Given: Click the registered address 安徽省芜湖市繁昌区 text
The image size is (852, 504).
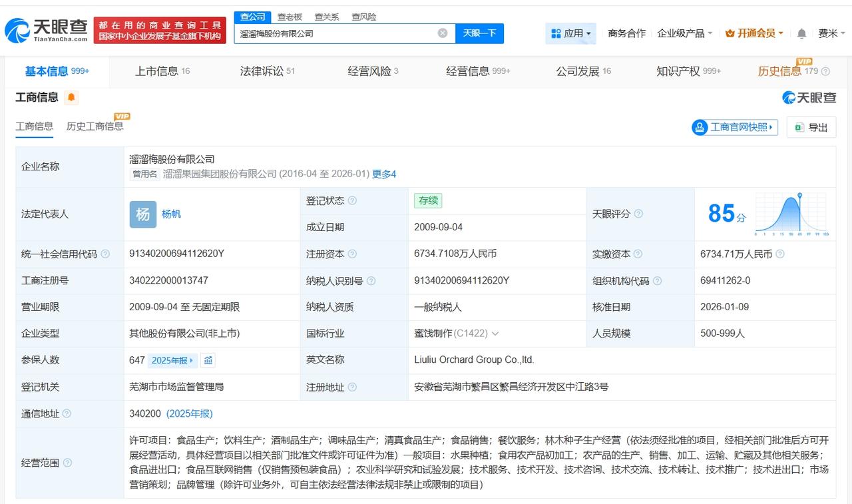Looking at the screenshot, I should tap(511, 387).
